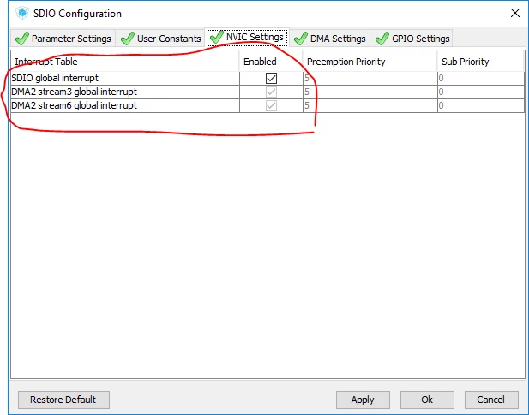
Task: Click green checkmark icon on User Constants tab
Action: (128, 39)
